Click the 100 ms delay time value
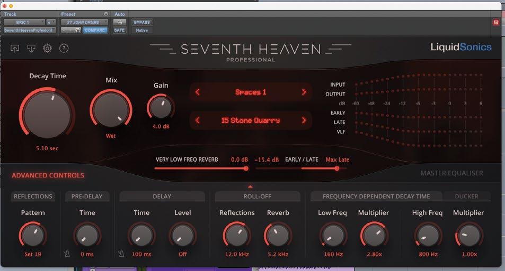 click(x=141, y=254)
